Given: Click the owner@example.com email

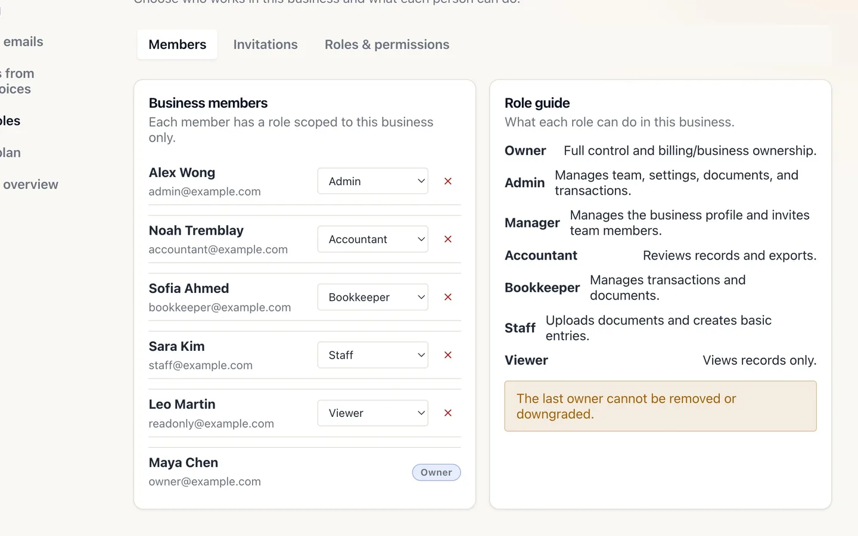Looking at the screenshot, I should point(205,481).
